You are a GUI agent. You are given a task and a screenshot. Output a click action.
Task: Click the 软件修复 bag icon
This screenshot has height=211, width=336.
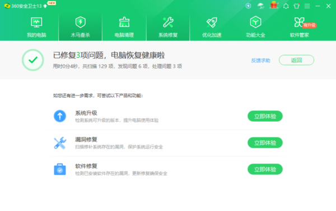pyautogui.click(x=60, y=169)
